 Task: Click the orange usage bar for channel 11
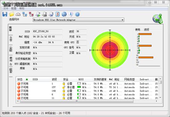tap(146, 57)
